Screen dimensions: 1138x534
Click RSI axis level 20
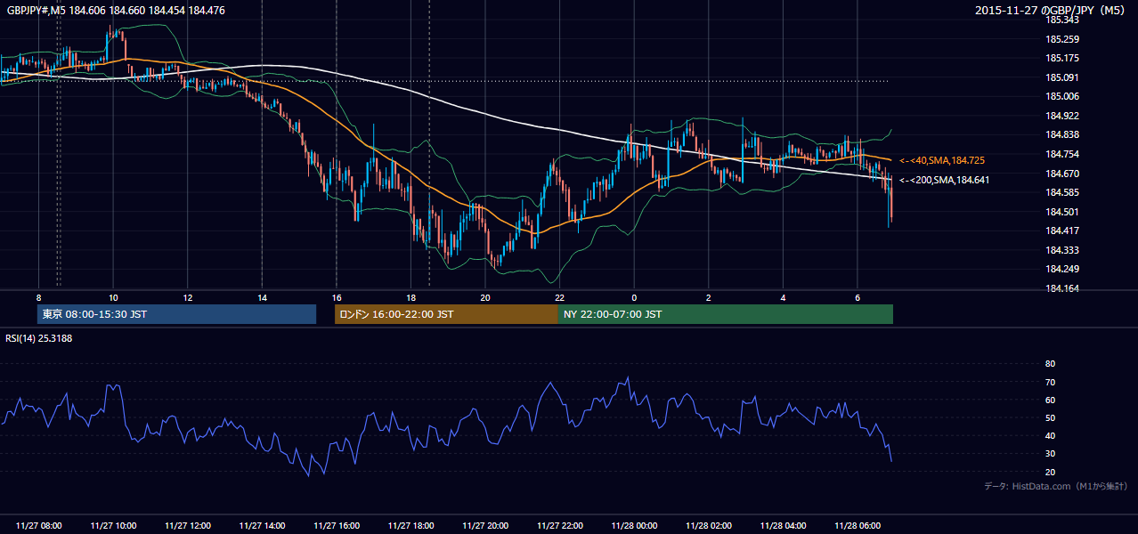[x=1050, y=472]
